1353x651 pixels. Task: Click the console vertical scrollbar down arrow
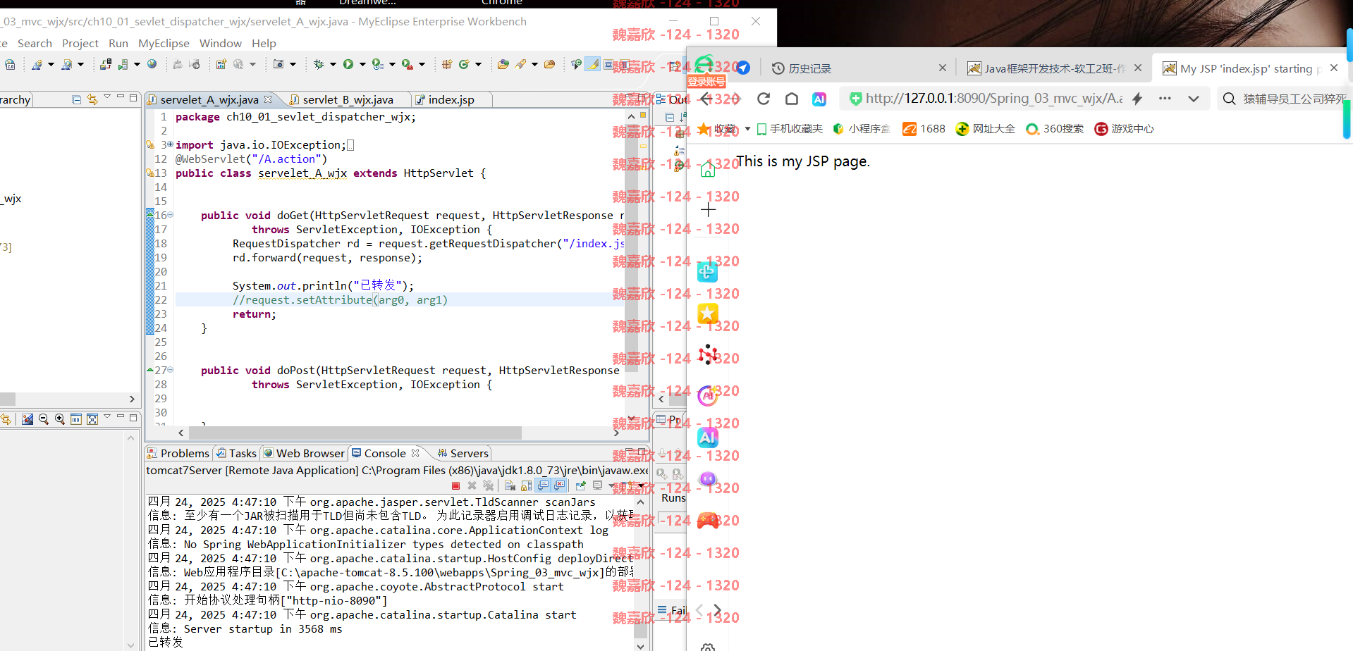pyautogui.click(x=640, y=645)
